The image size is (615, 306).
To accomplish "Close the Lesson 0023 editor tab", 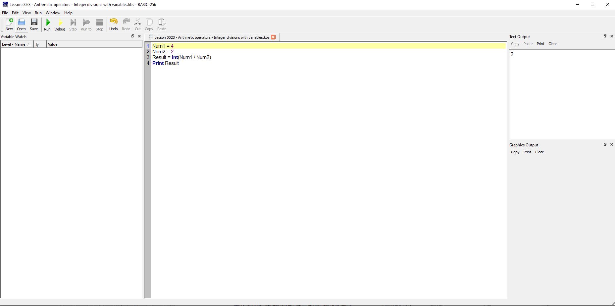I will 273,37.
